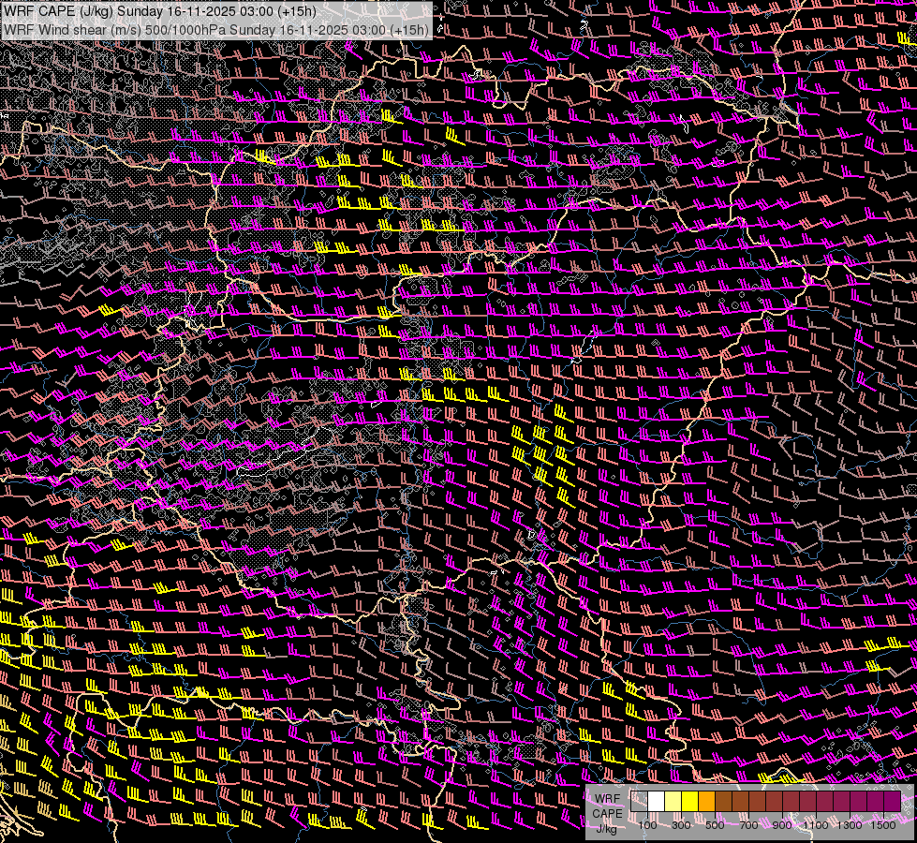Click the WRF CAPE title line
The width and height of the screenshot is (917, 843).
160,10
